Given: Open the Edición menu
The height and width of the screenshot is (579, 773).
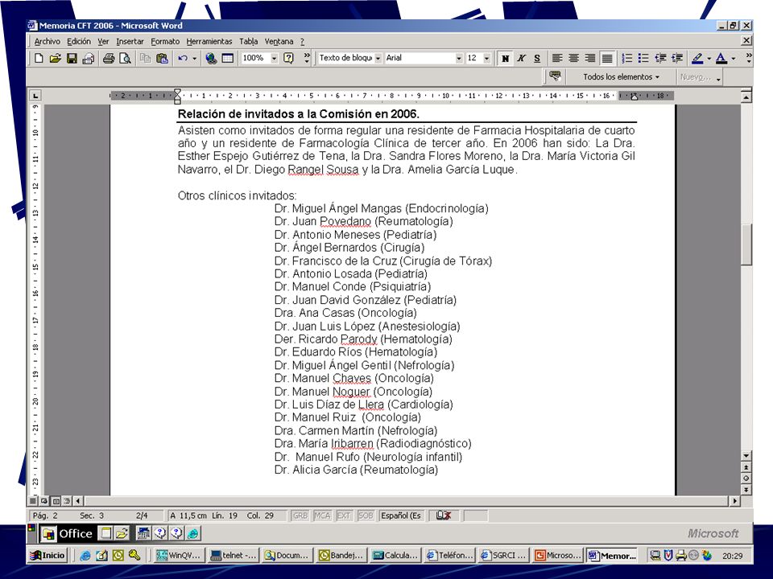Looking at the screenshot, I should coord(79,41).
